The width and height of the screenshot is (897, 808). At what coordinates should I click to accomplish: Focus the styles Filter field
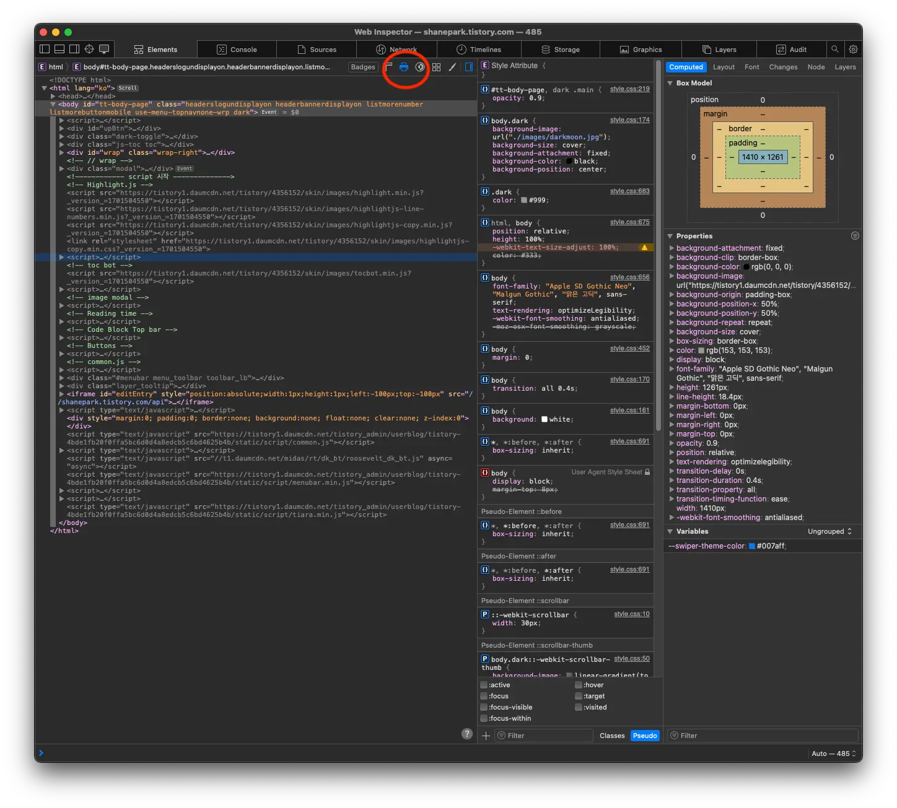click(x=545, y=736)
